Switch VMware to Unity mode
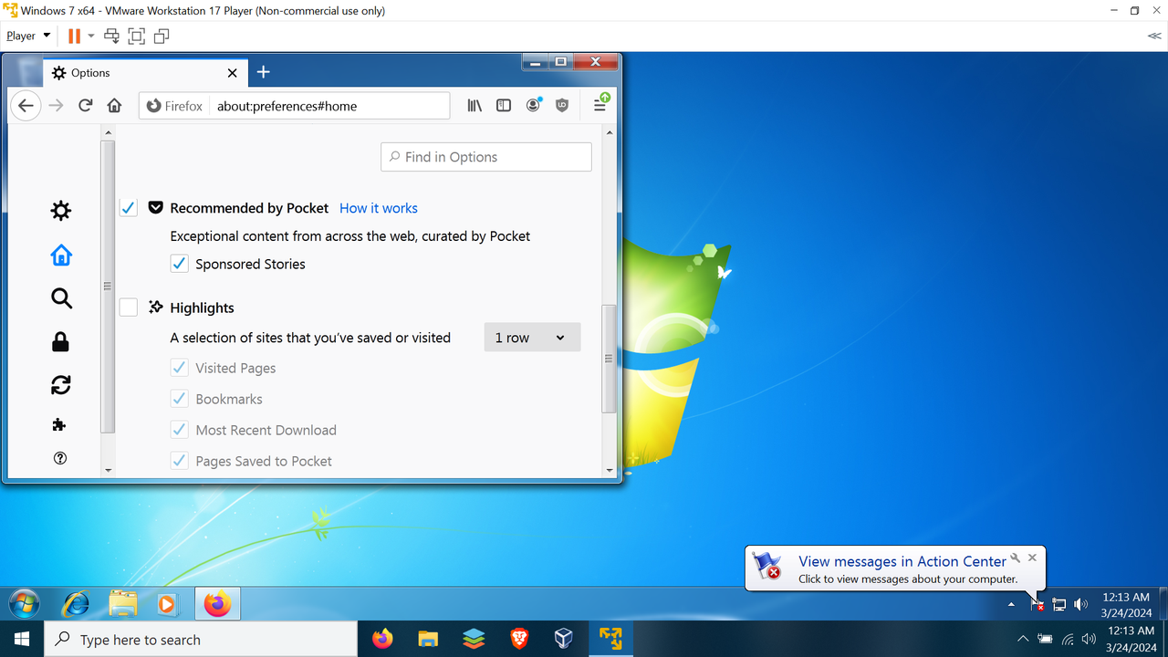Viewport: 1168px width, 657px height. coord(162,36)
